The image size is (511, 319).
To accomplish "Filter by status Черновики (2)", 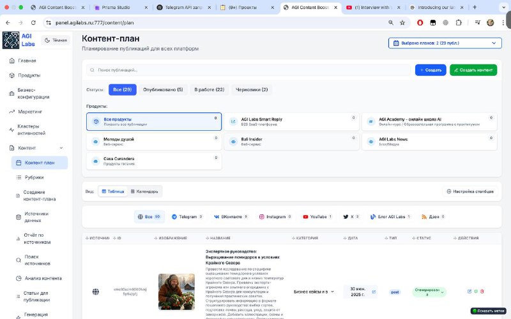I will (x=252, y=89).
